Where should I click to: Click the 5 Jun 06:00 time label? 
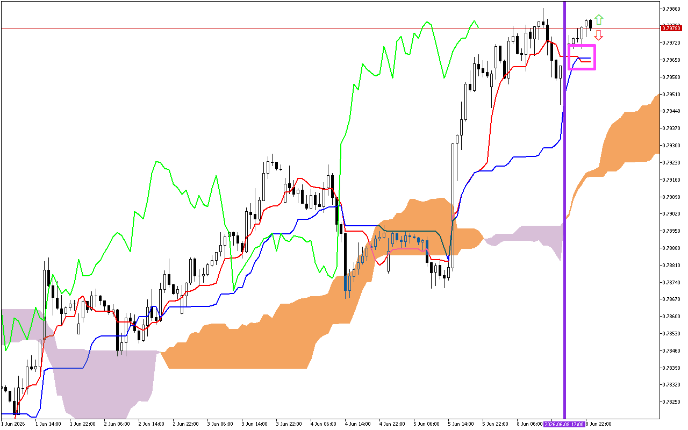tap(426, 424)
